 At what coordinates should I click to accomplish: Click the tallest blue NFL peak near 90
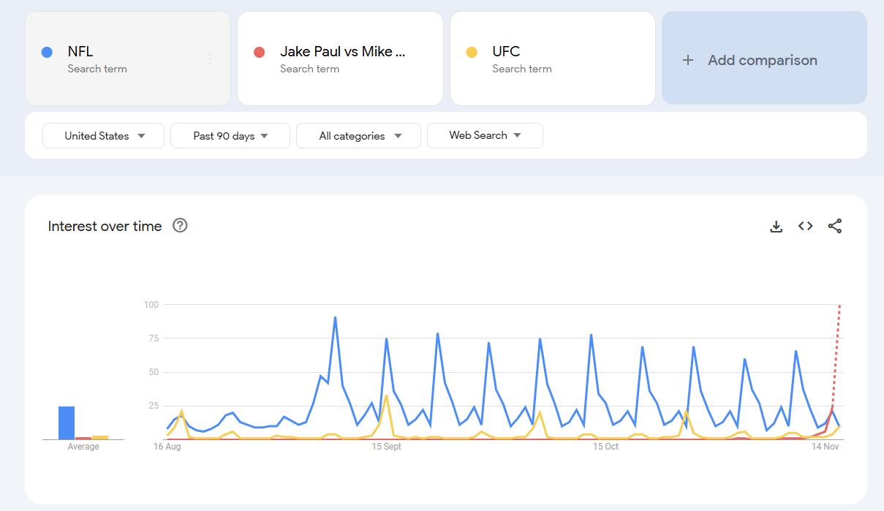335,317
